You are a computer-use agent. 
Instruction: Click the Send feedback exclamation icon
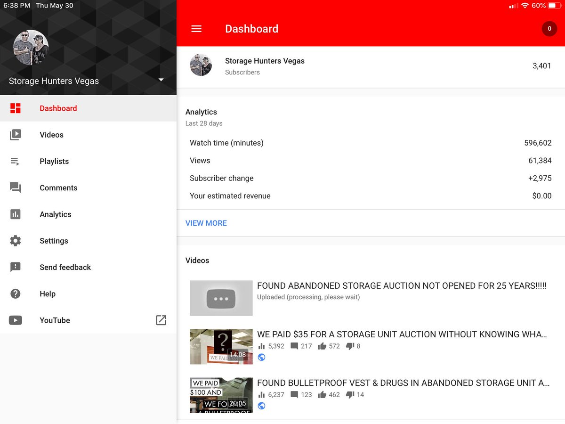tap(16, 267)
